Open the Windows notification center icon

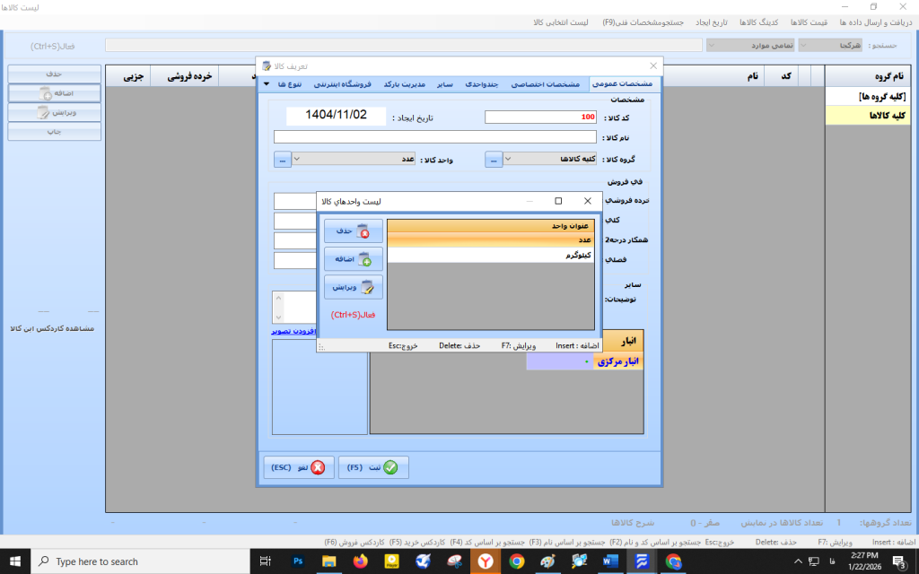(899, 561)
